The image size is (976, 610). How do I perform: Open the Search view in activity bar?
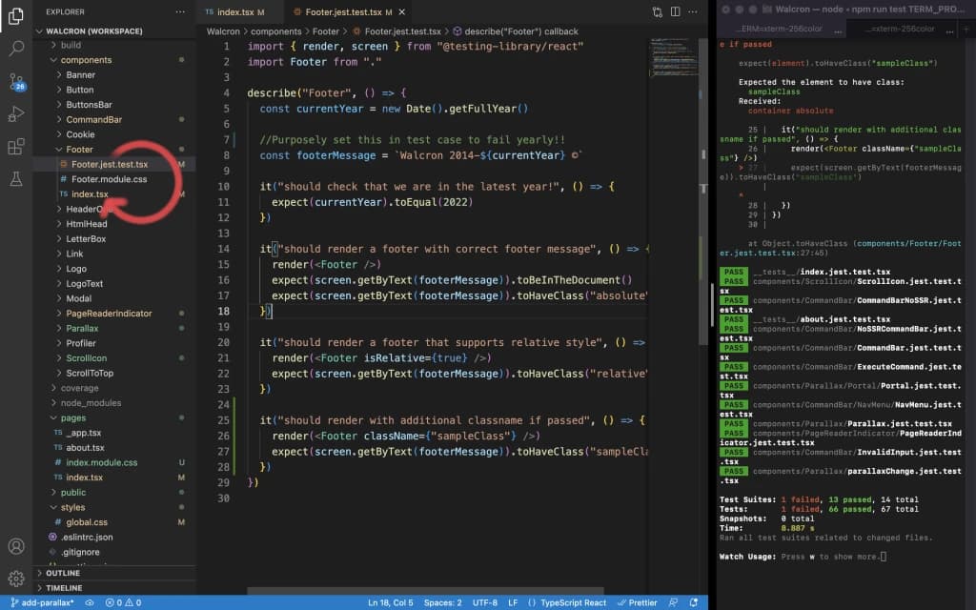click(x=16, y=48)
